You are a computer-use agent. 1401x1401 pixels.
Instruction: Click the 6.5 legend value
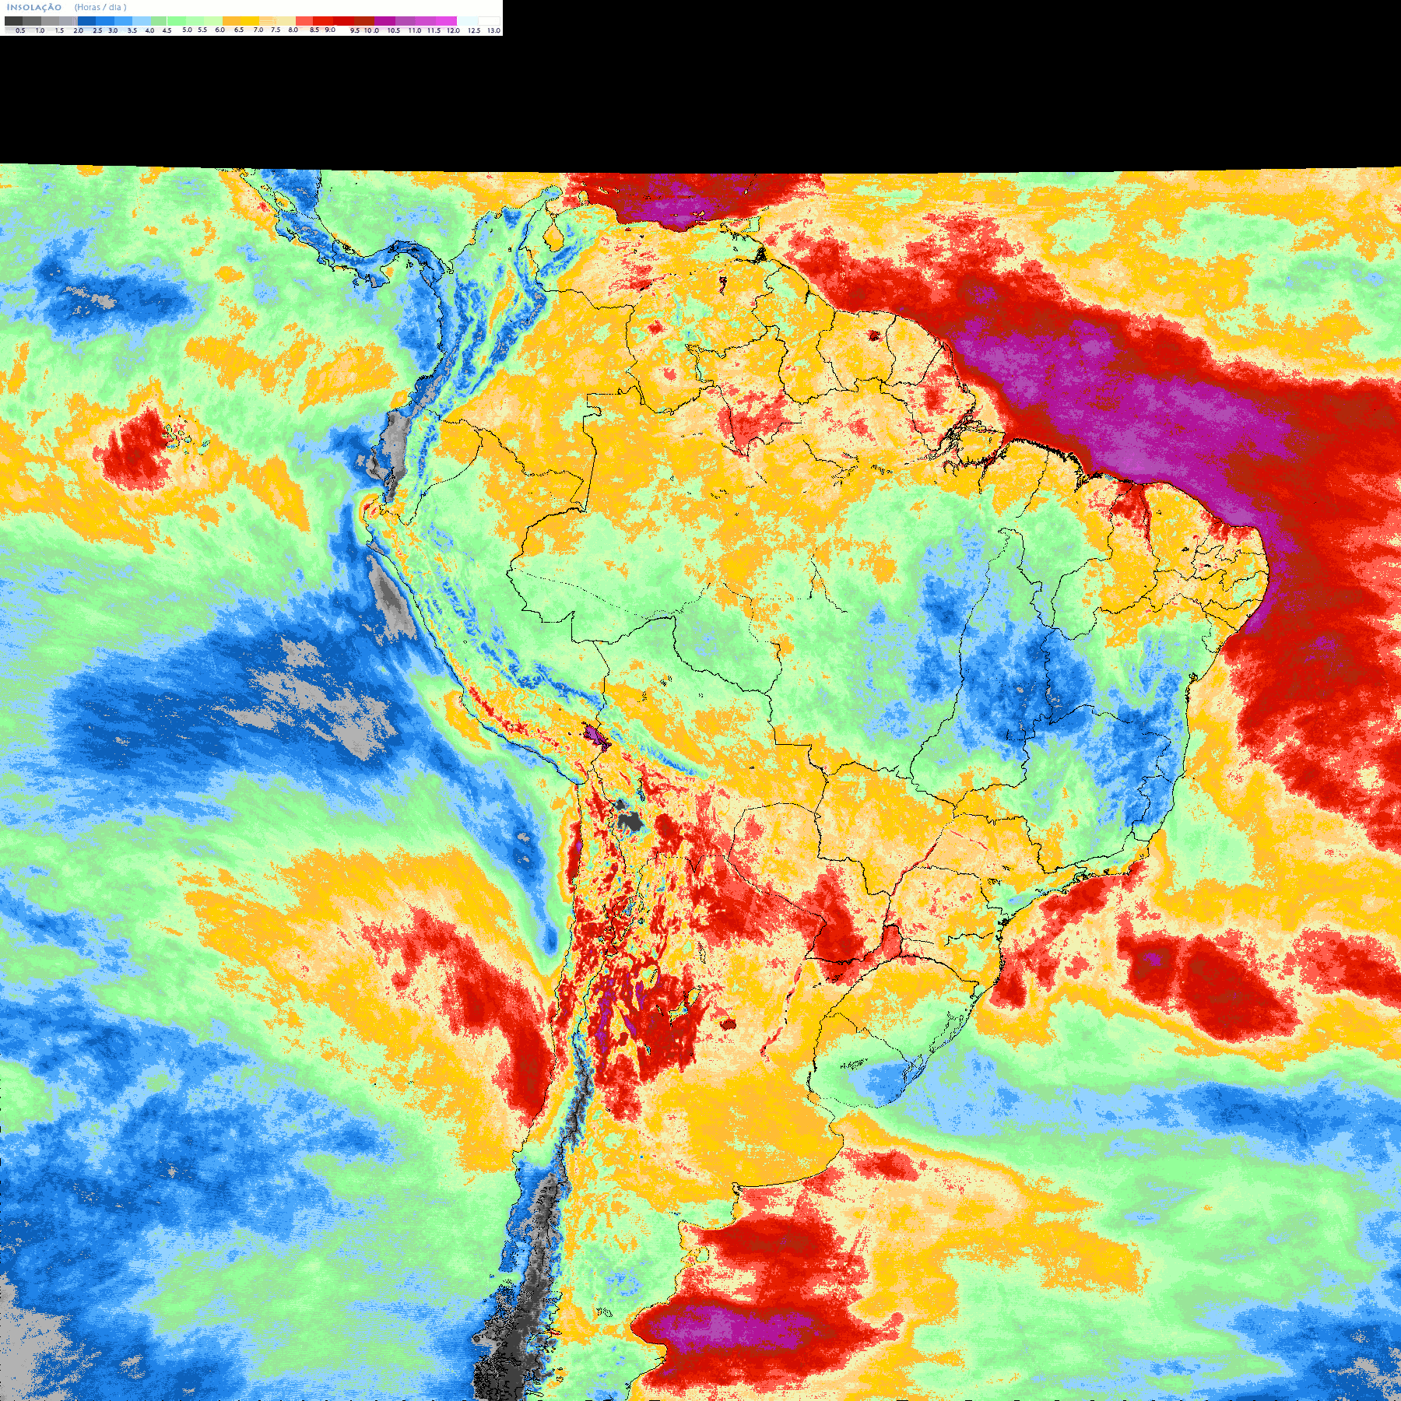click(x=239, y=30)
